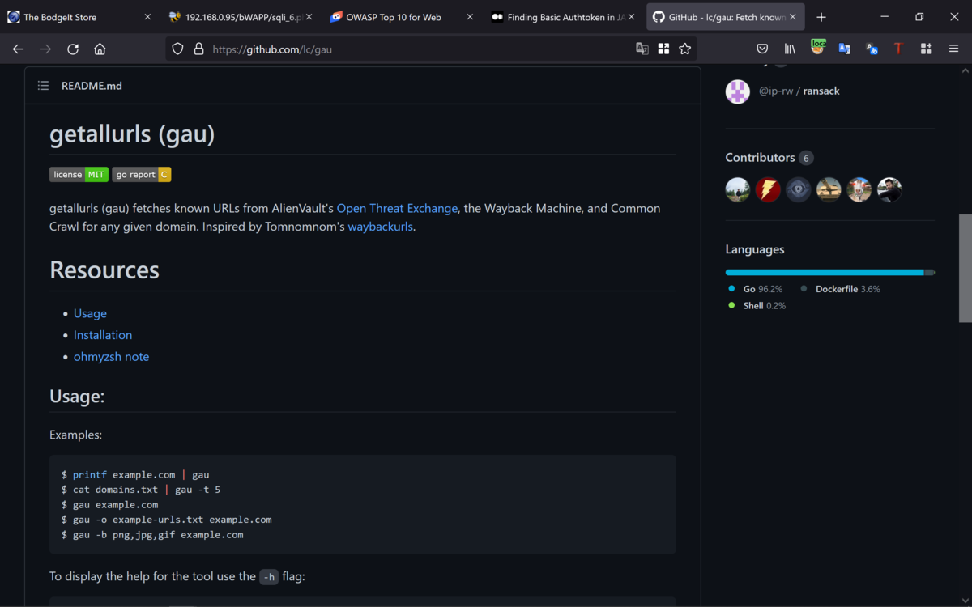Click the sixth contributor avatar
The height and width of the screenshot is (607, 972).
[889, 190]
